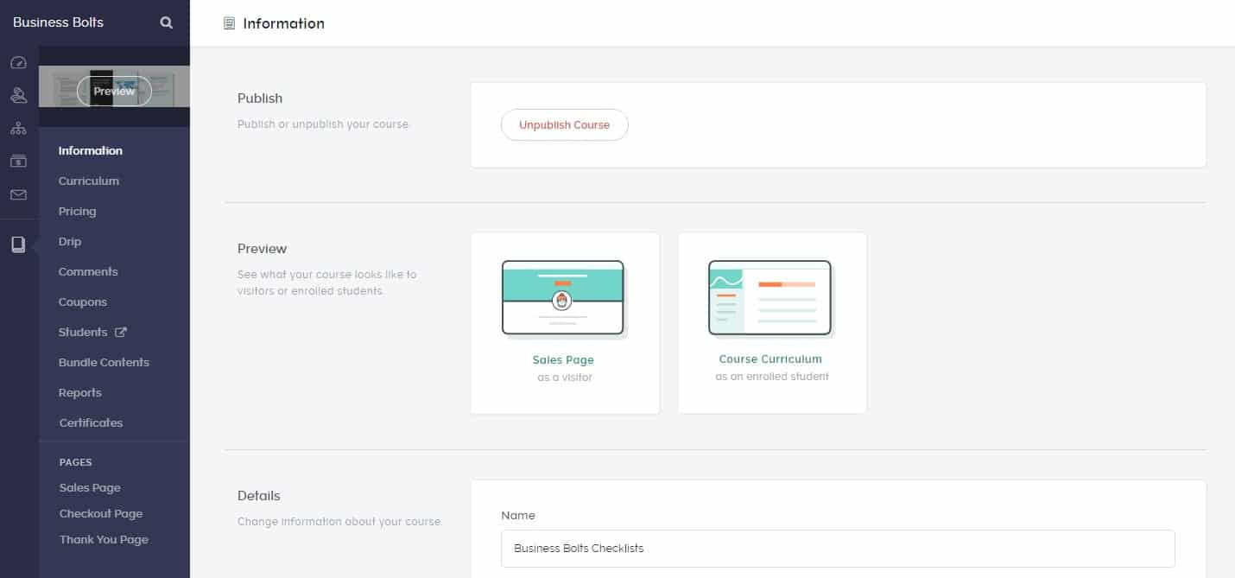Click the course Name input field
The image size is (1235, 578).
point(837,548)
